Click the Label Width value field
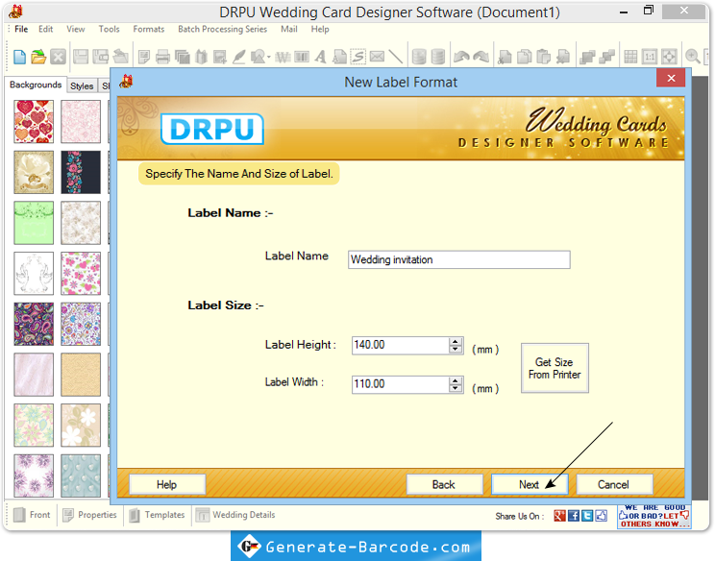The height and width of the screenshot is (561, 715). [x=401, y=384]
